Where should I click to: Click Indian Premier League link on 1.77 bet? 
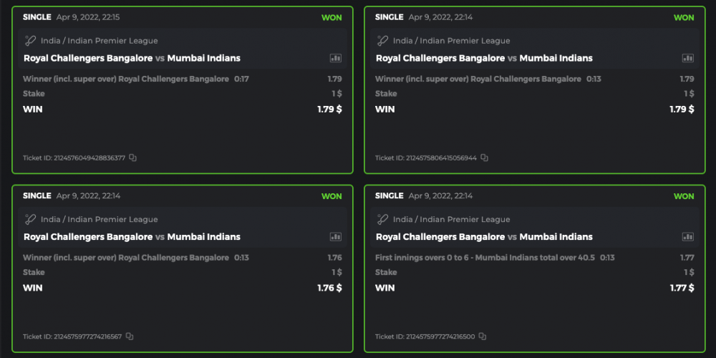451,220
